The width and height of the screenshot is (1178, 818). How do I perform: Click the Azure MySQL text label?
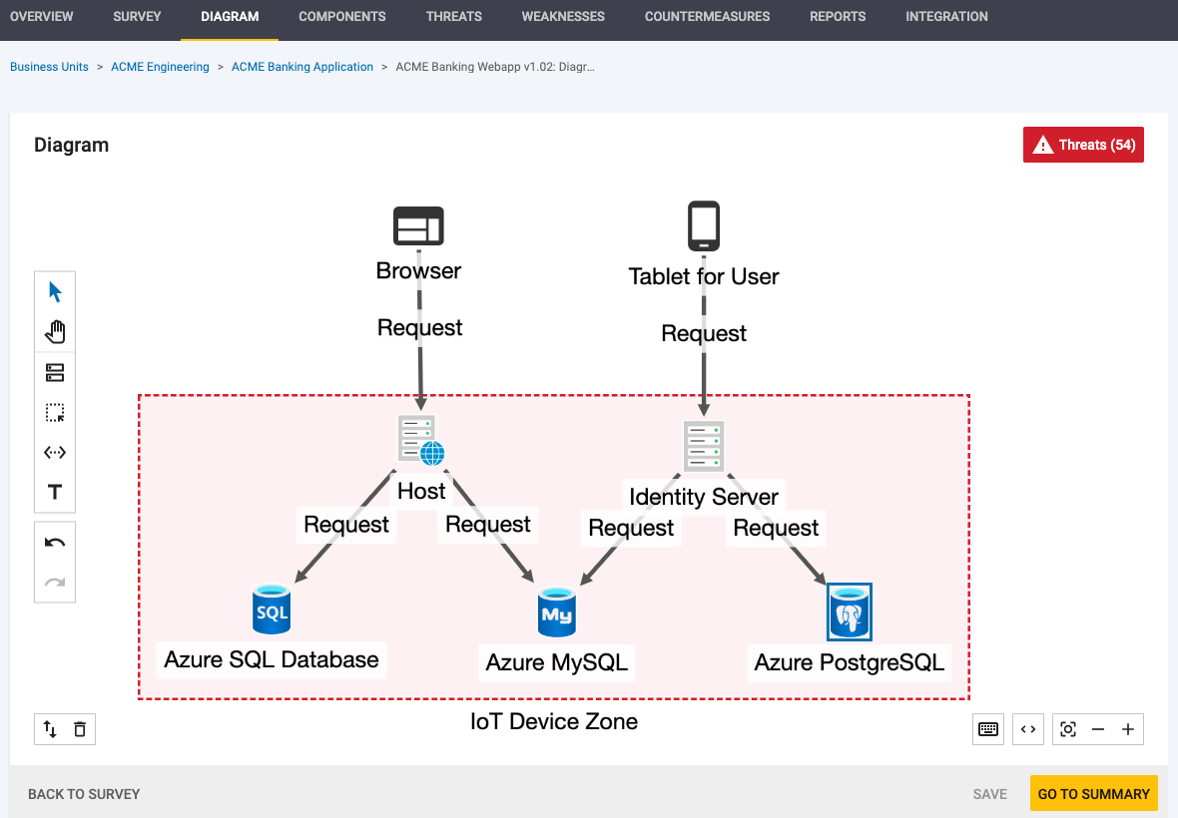coord(557,662)
